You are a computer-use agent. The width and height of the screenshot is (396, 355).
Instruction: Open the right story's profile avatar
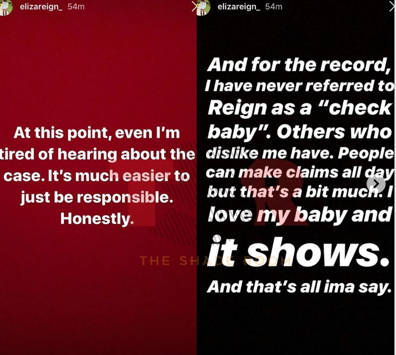coord(203,7)
